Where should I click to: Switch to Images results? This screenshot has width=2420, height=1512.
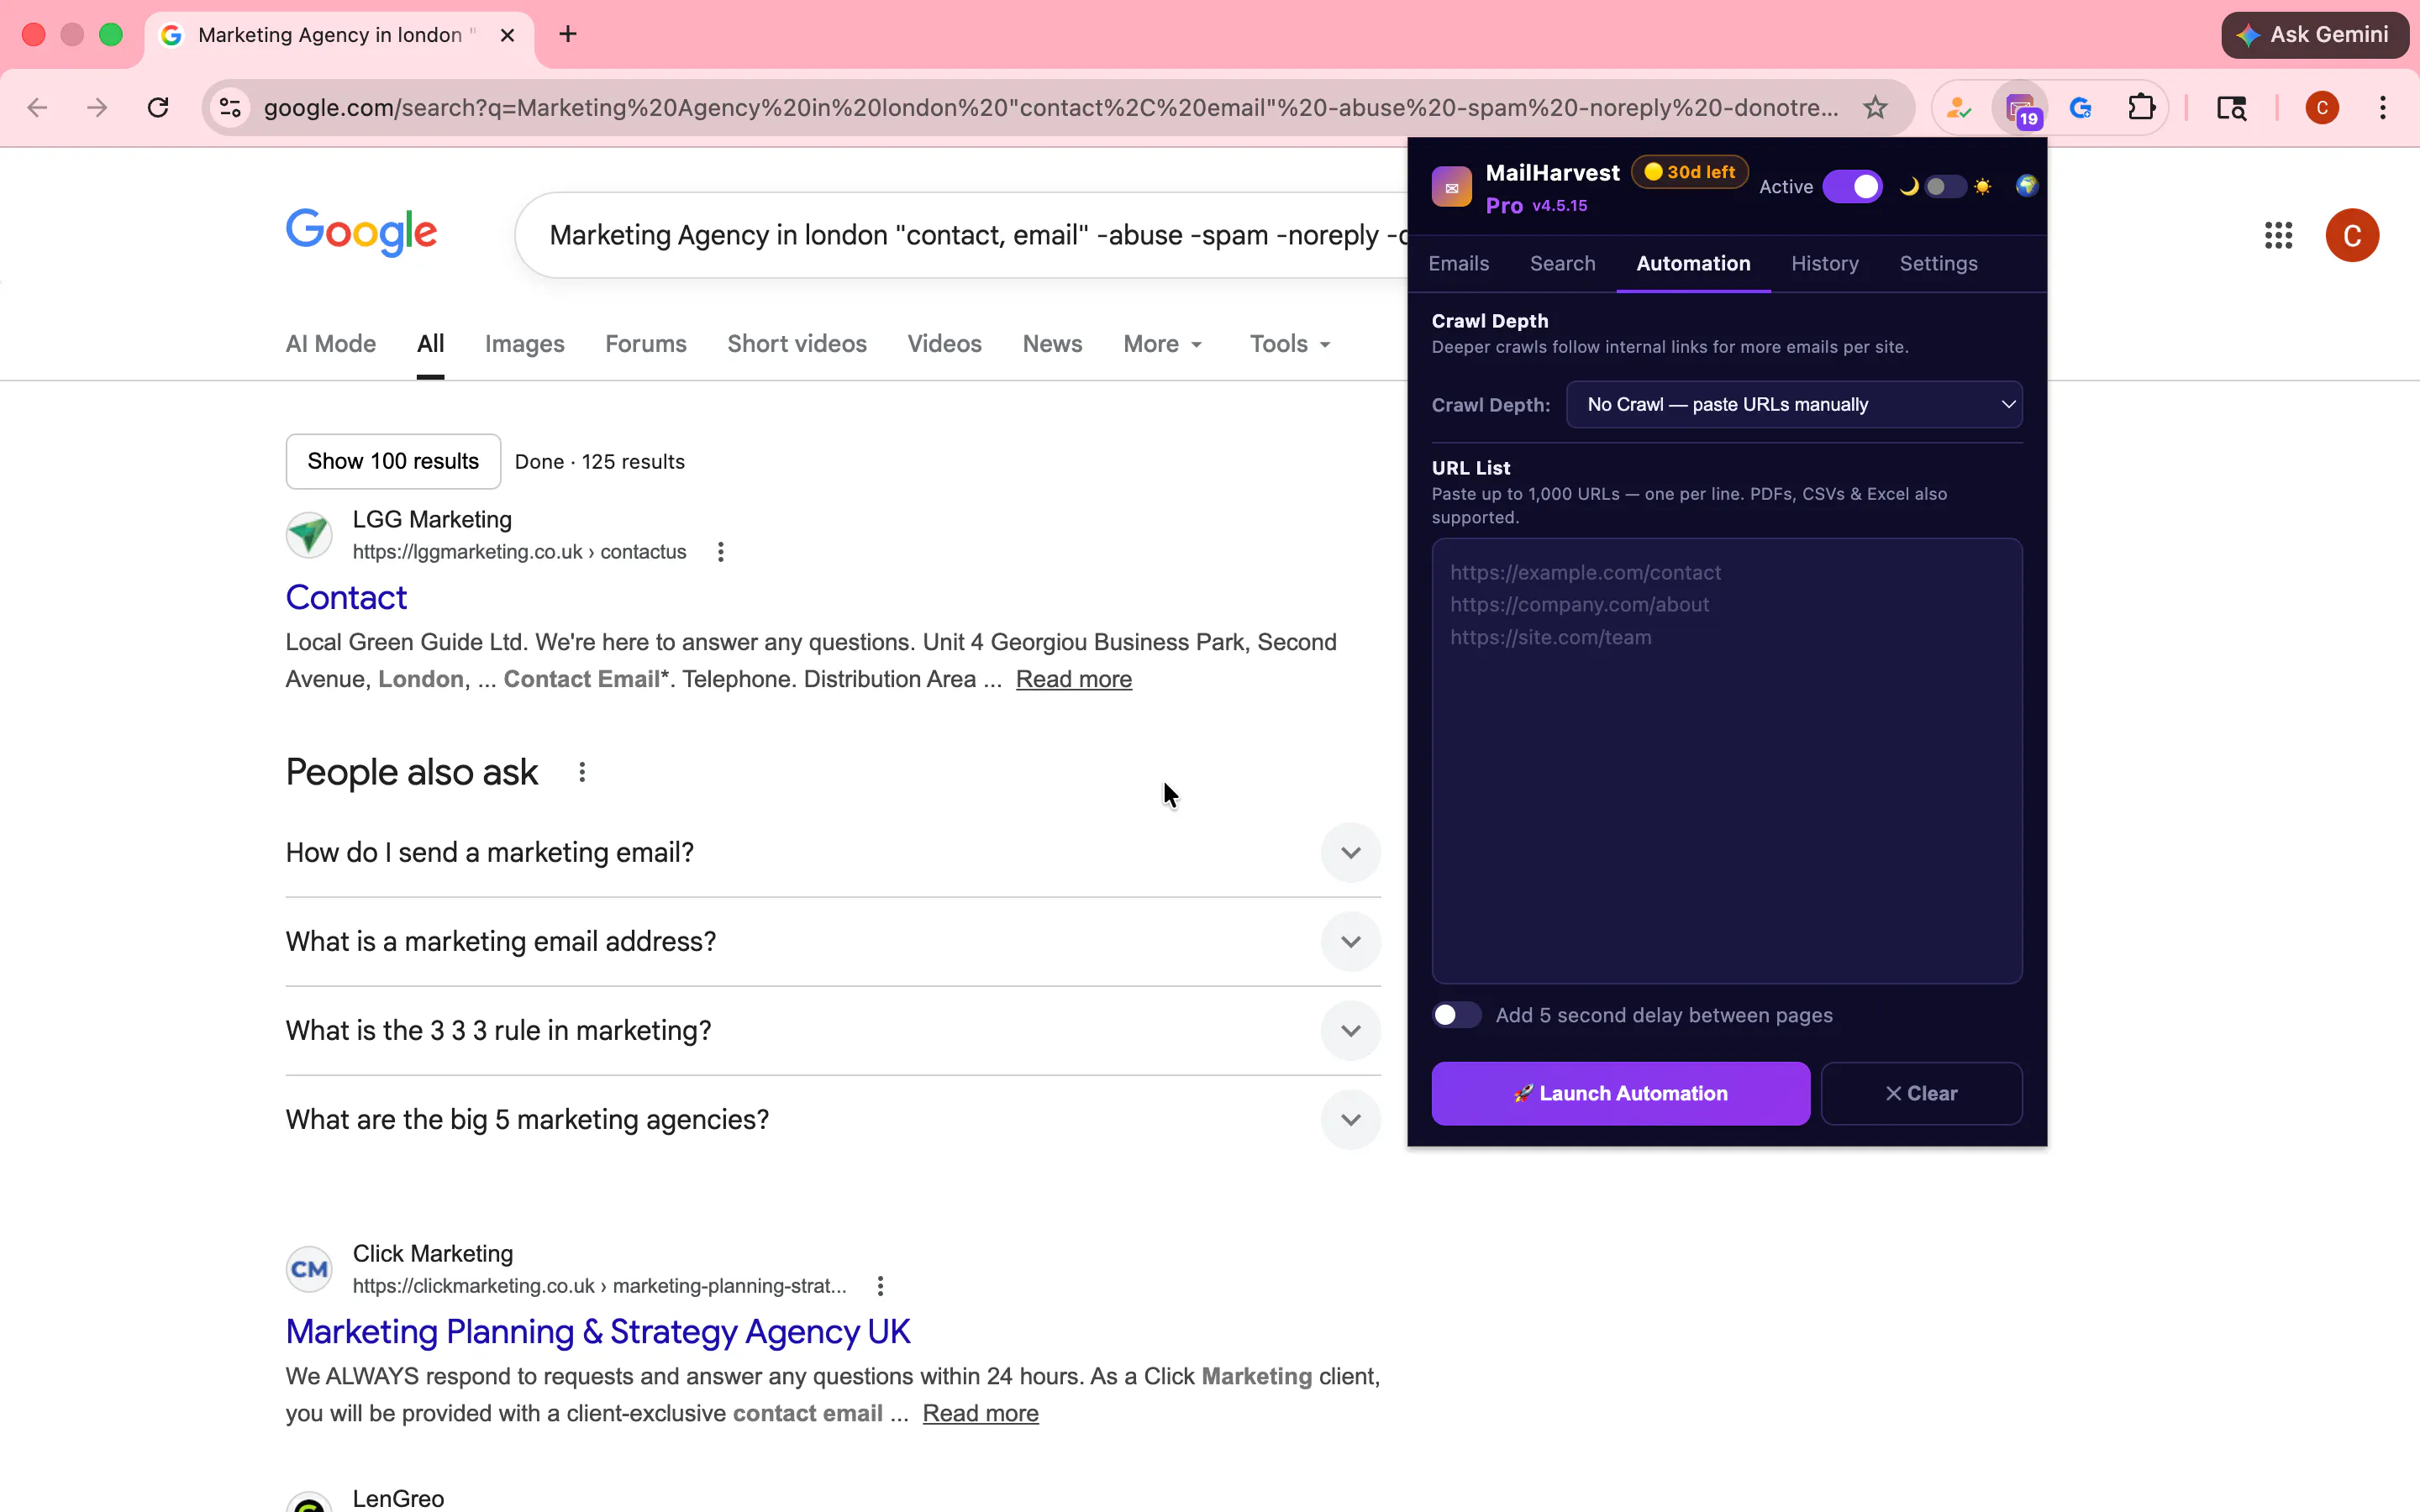point(524,344)
